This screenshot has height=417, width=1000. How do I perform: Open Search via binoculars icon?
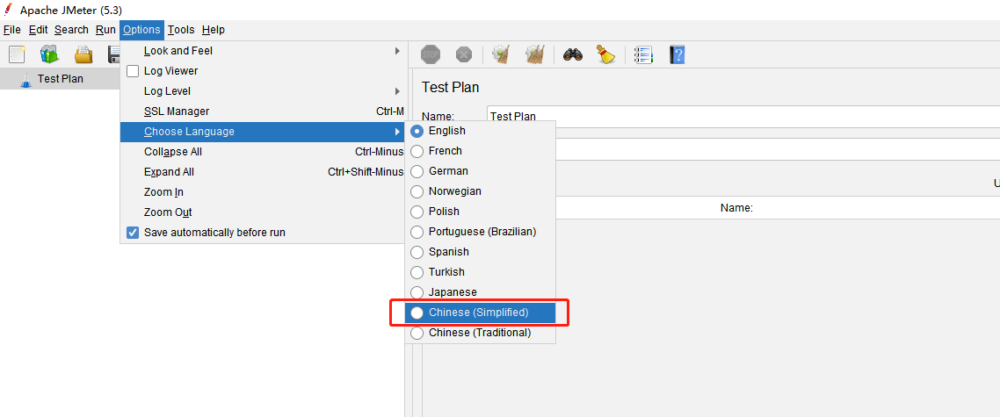point(573,54)
